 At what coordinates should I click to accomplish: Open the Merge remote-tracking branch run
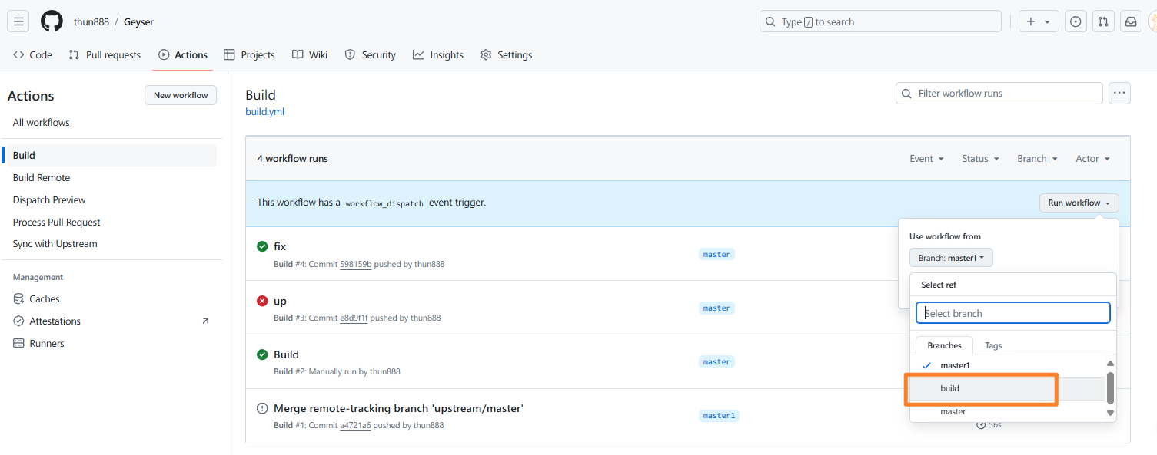[x=398, y=408]
